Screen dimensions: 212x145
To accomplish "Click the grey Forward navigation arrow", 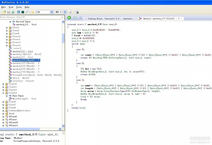I will coord(75,18).
